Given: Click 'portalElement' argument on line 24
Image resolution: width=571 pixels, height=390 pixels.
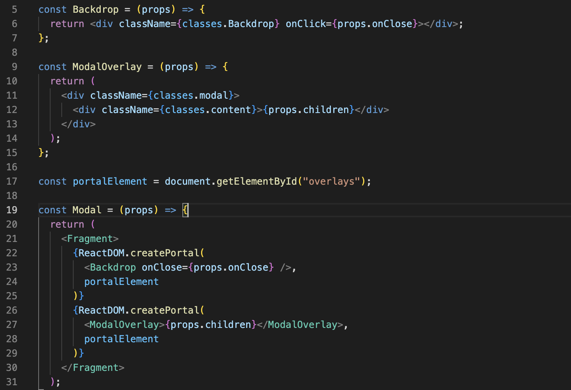Looking at the screenshot, I should [121, 282].
